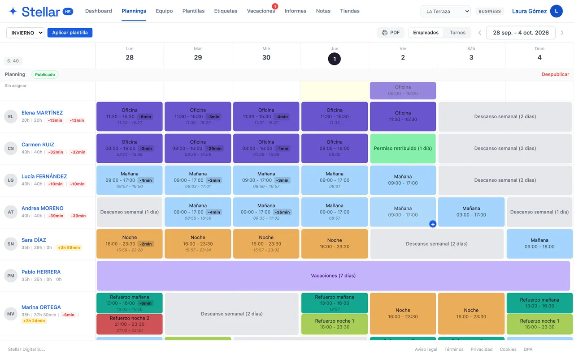Select Elena's Oficina shift on Monday 28
The height and width of the screenshot is (358, 574).
(130, 116)
